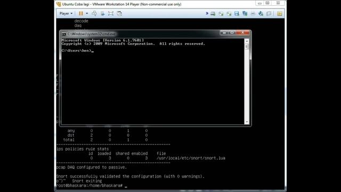This screenshot has width=341, height=192.
Task: Click the printer device icon
Action: point(253,14)
